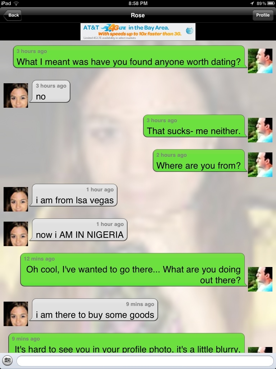This screenshot has width=276, height=369.
Task: Tap the "i am there to buy some goods" bubble
Action: point(94,310)
